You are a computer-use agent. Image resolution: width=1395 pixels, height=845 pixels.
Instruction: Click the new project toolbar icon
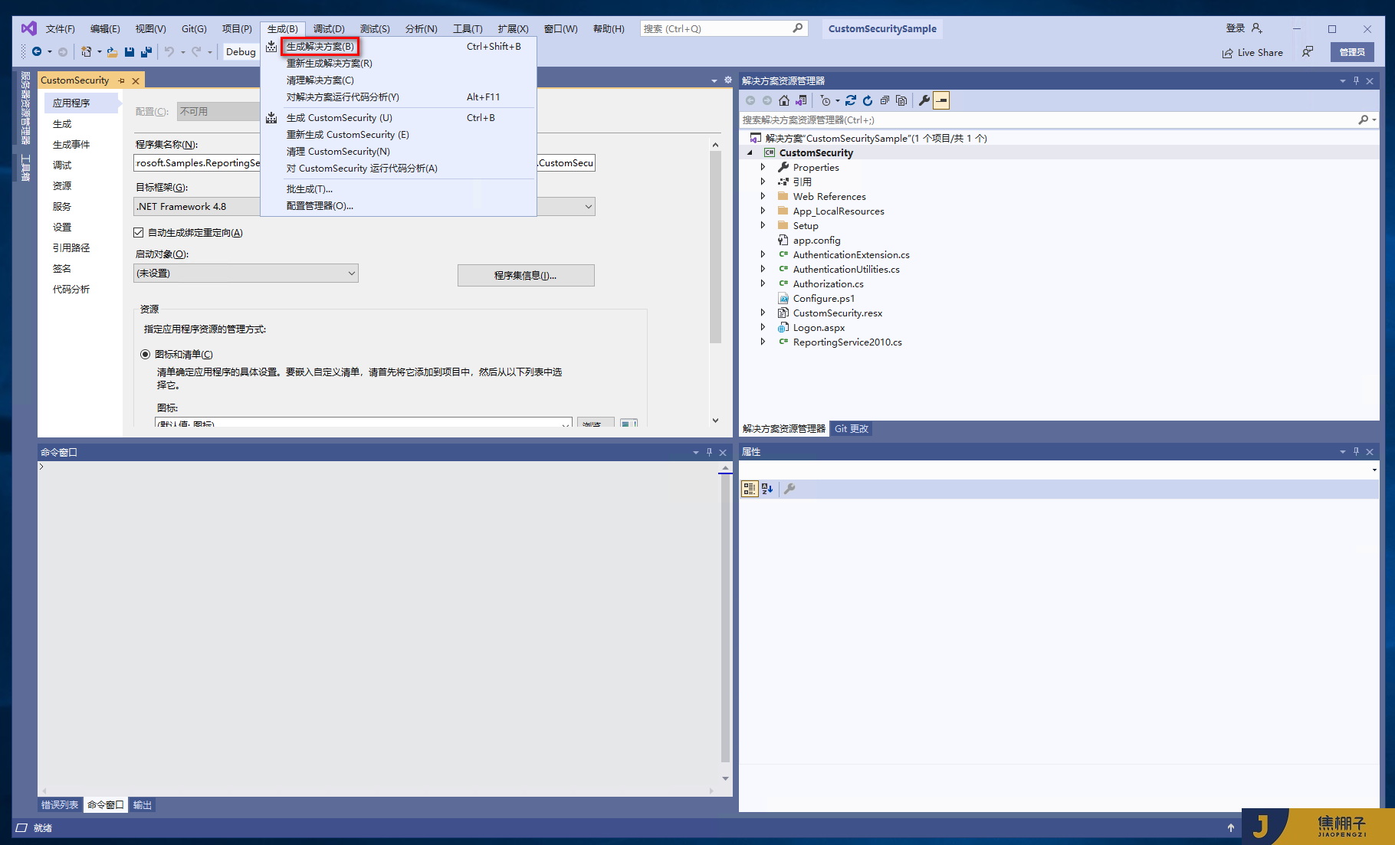point(87,52)
